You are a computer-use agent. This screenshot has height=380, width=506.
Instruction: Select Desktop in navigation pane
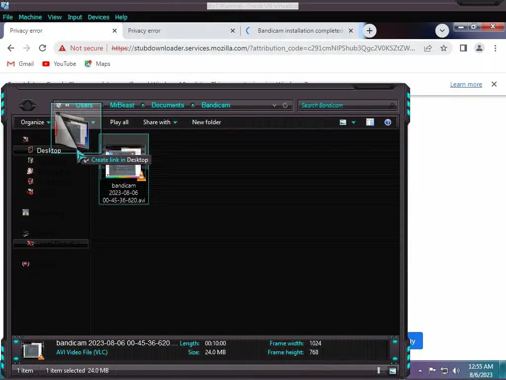pos(49,150)
